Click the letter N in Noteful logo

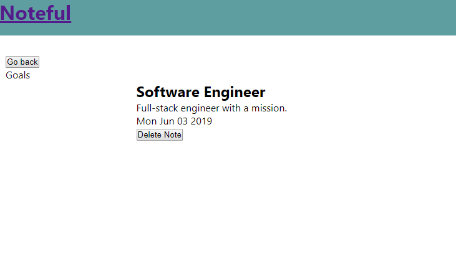9,13
